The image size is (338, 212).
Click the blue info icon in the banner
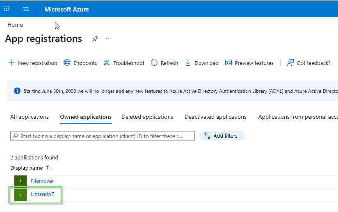click(17, 91)
